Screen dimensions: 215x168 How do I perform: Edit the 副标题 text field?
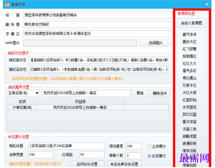[x=97, y=25]
